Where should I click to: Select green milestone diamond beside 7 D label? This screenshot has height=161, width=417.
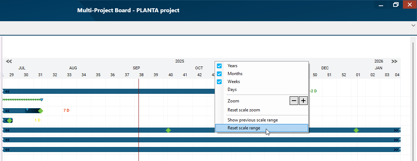click(x=40, y=111)
